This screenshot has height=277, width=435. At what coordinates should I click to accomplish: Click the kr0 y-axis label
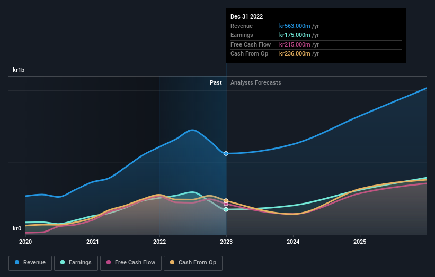(17, 228)
